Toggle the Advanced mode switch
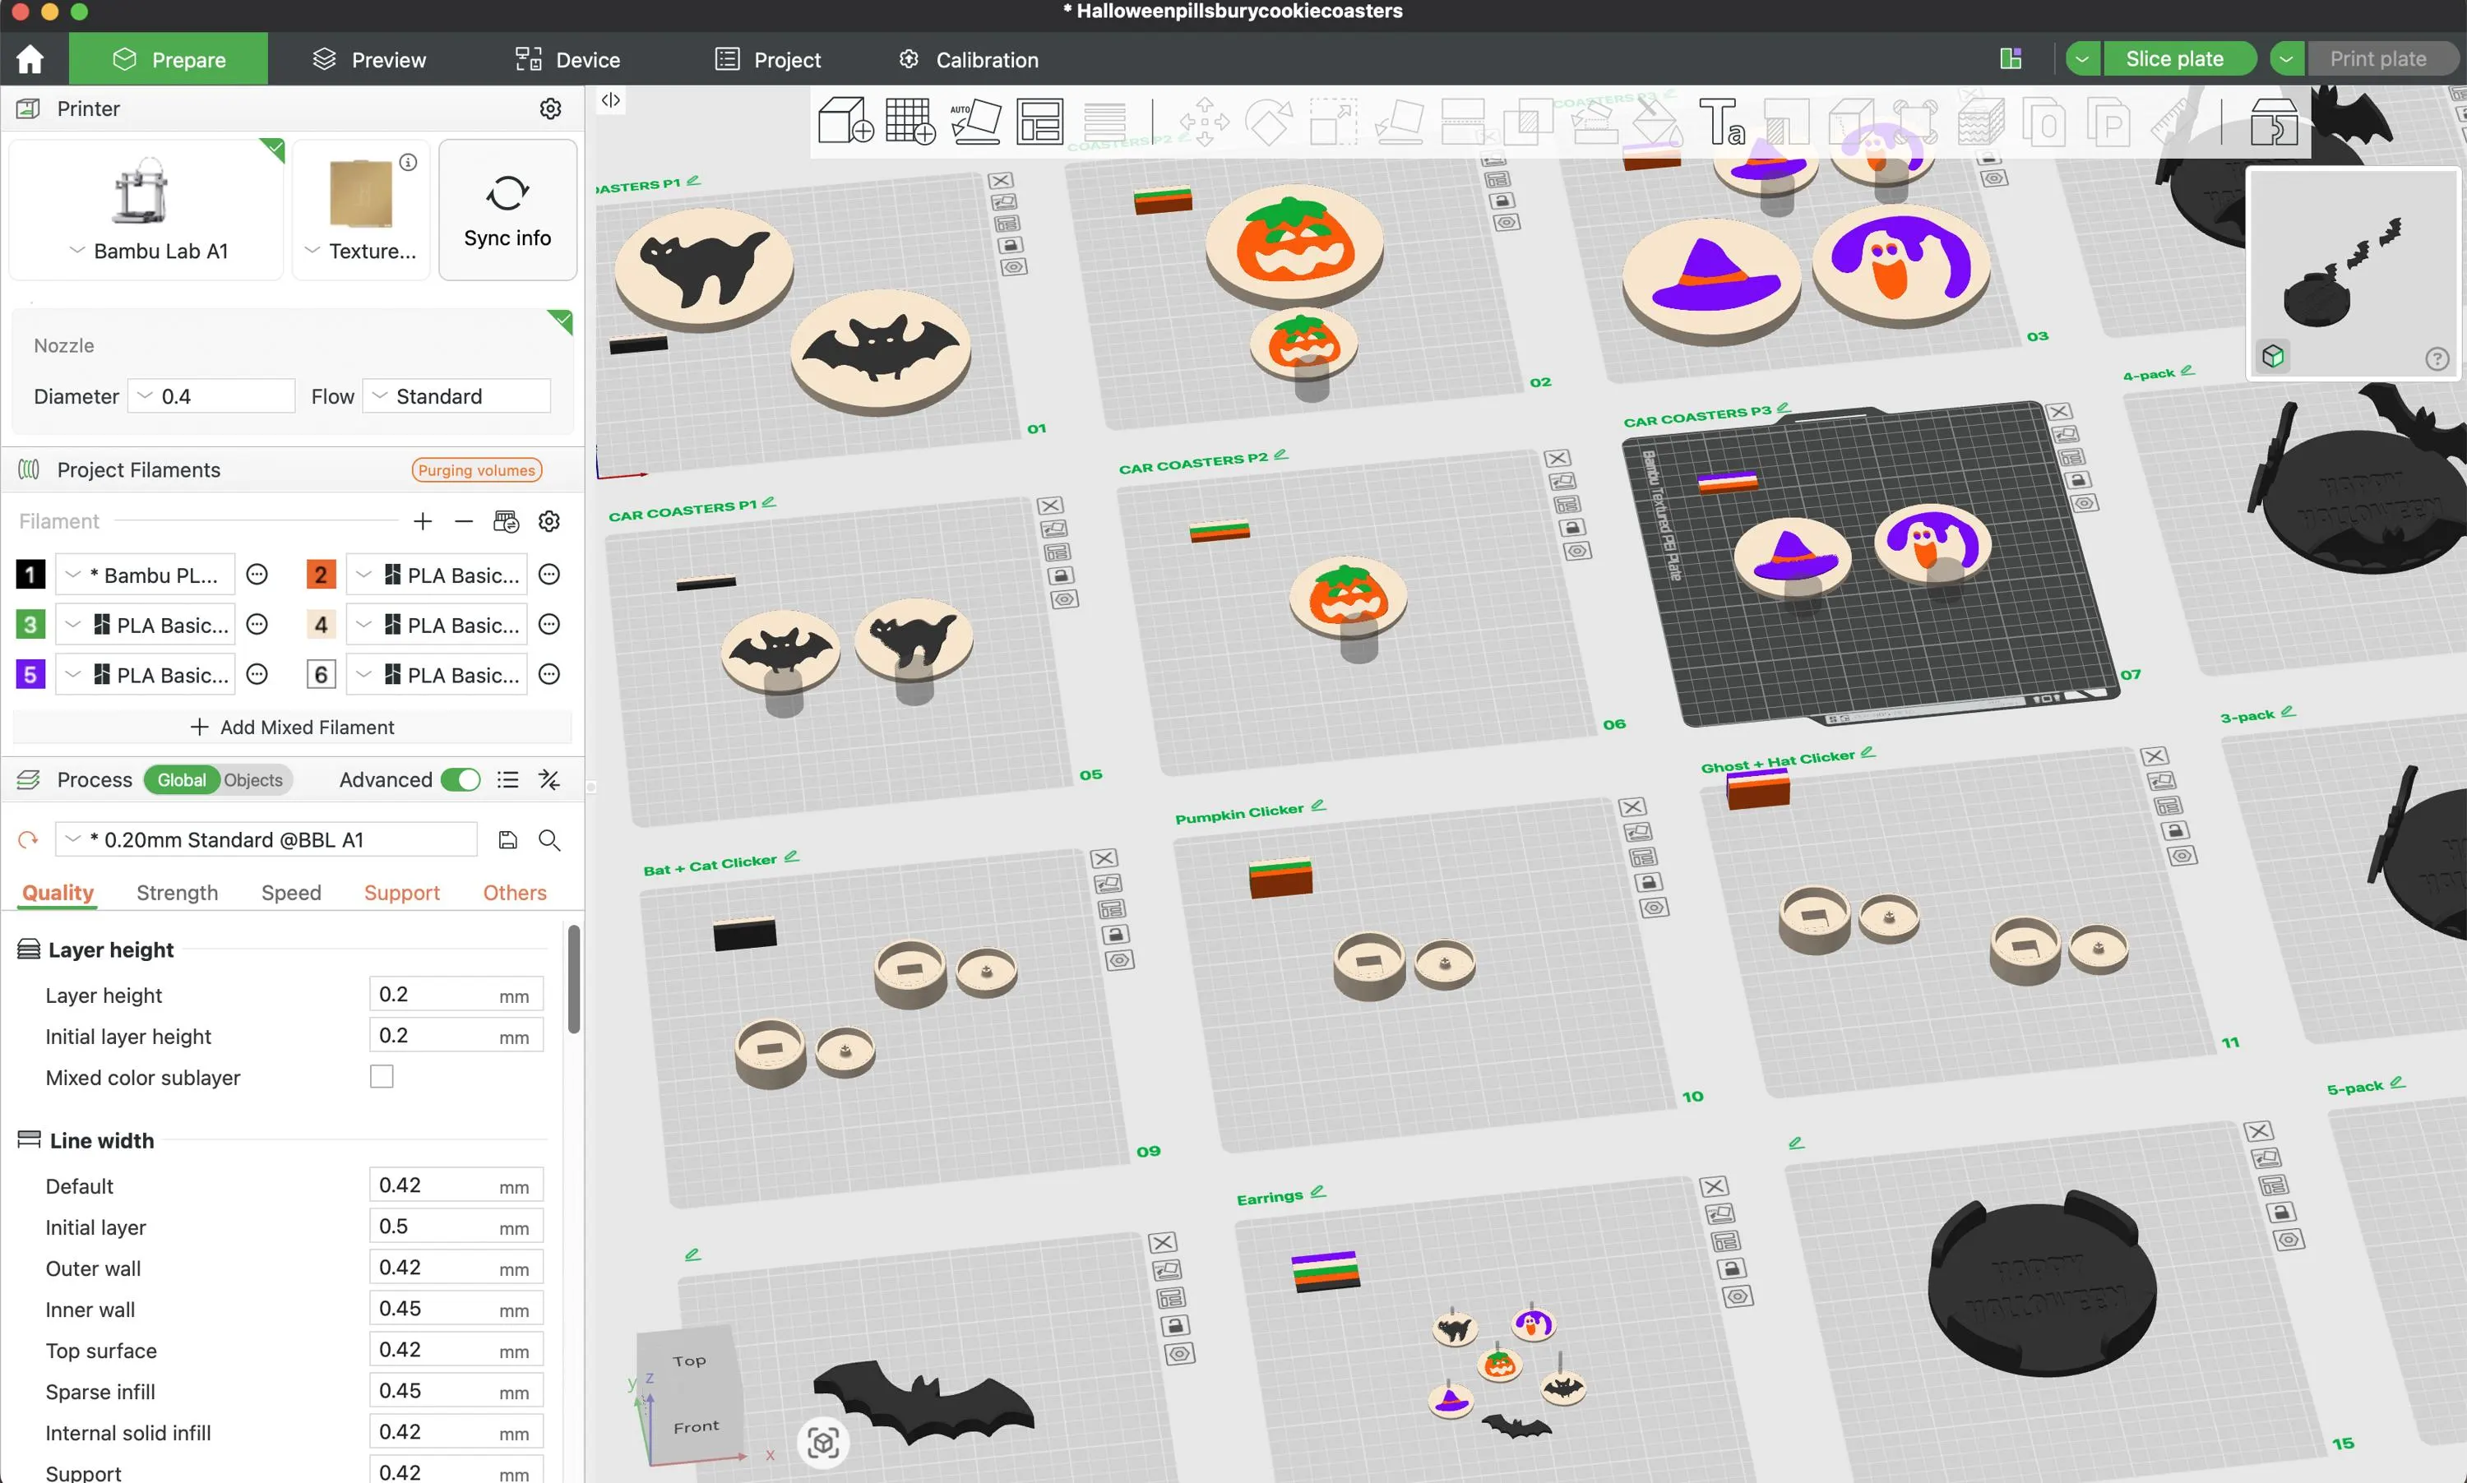 tap(461, 779)
